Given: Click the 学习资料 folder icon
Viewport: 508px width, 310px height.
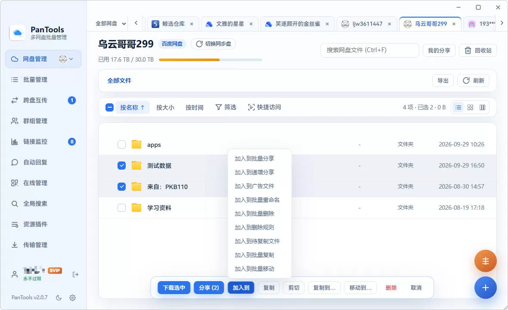Looking at the screenshot, I should point(136,208).
